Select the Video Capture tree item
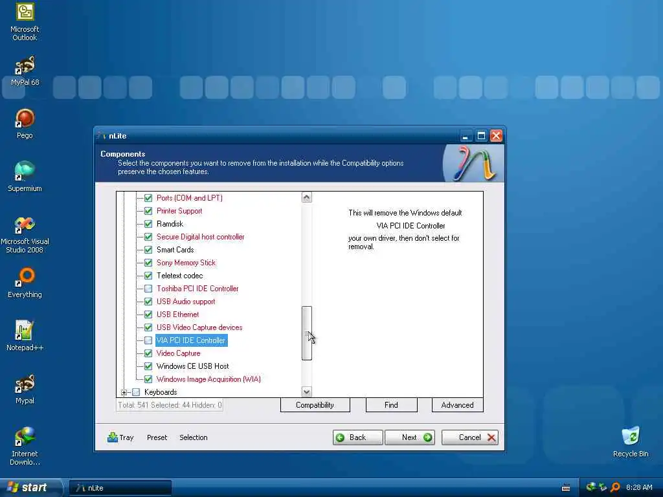The image size is (663, 497). pyautogui.click(x=179, y=353)
